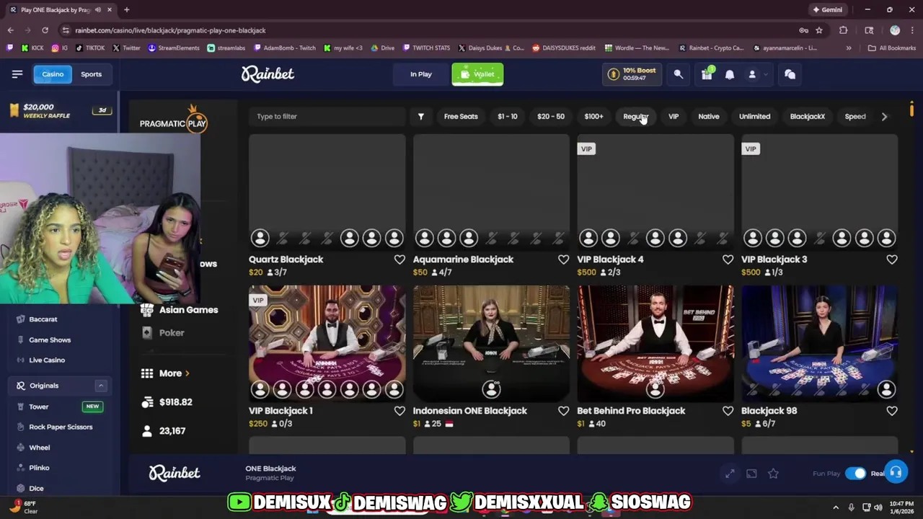The height and width of the screenshot is (519, 923).
Task: Toggle BlackjackX filter chip
Action: [x=808, y=116]
